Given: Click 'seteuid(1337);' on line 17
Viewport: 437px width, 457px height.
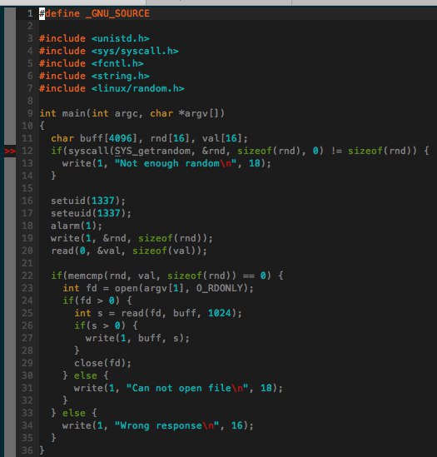Looking at the screenshot, I should (x=91, y=213).
